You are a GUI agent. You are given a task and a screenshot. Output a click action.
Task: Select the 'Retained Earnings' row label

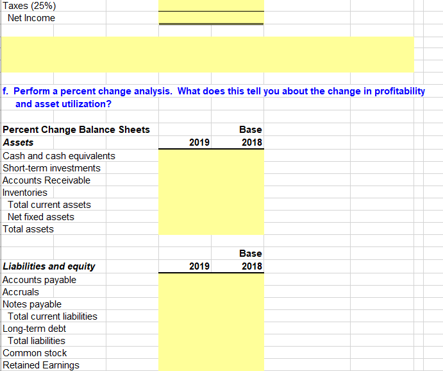tap(41, 365)
